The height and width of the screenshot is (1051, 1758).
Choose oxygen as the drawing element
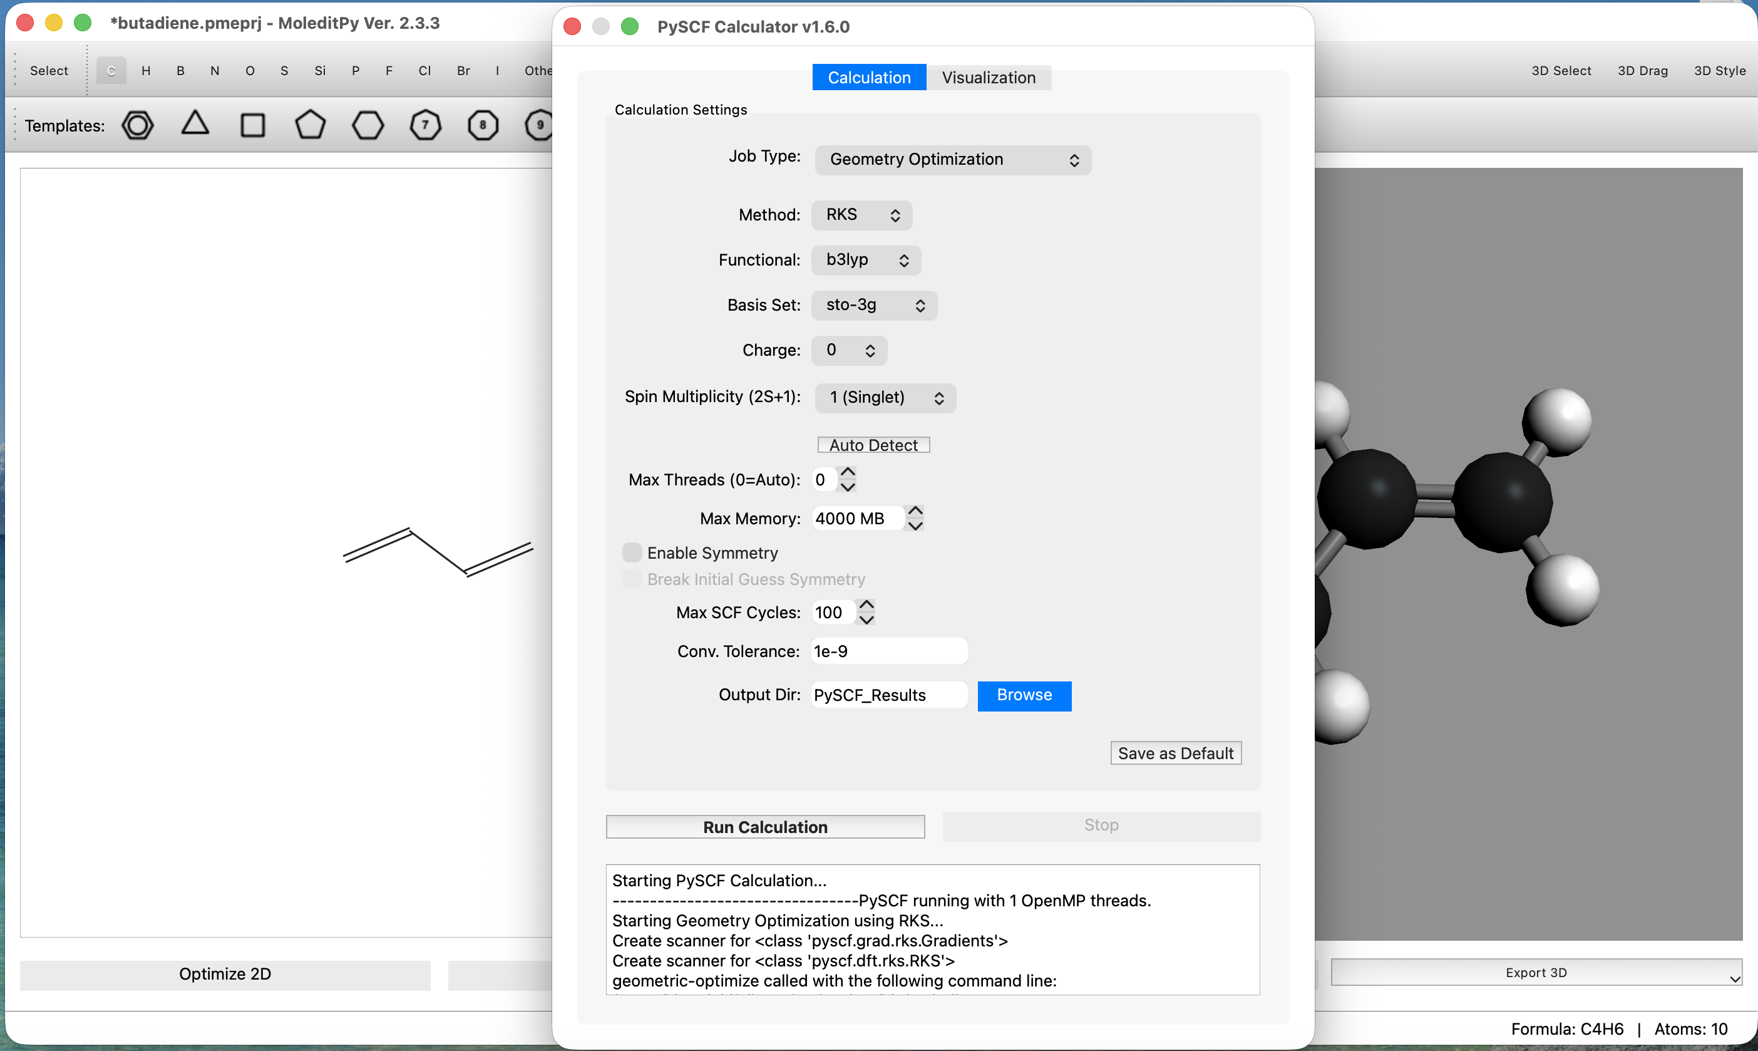click(249, 70)
